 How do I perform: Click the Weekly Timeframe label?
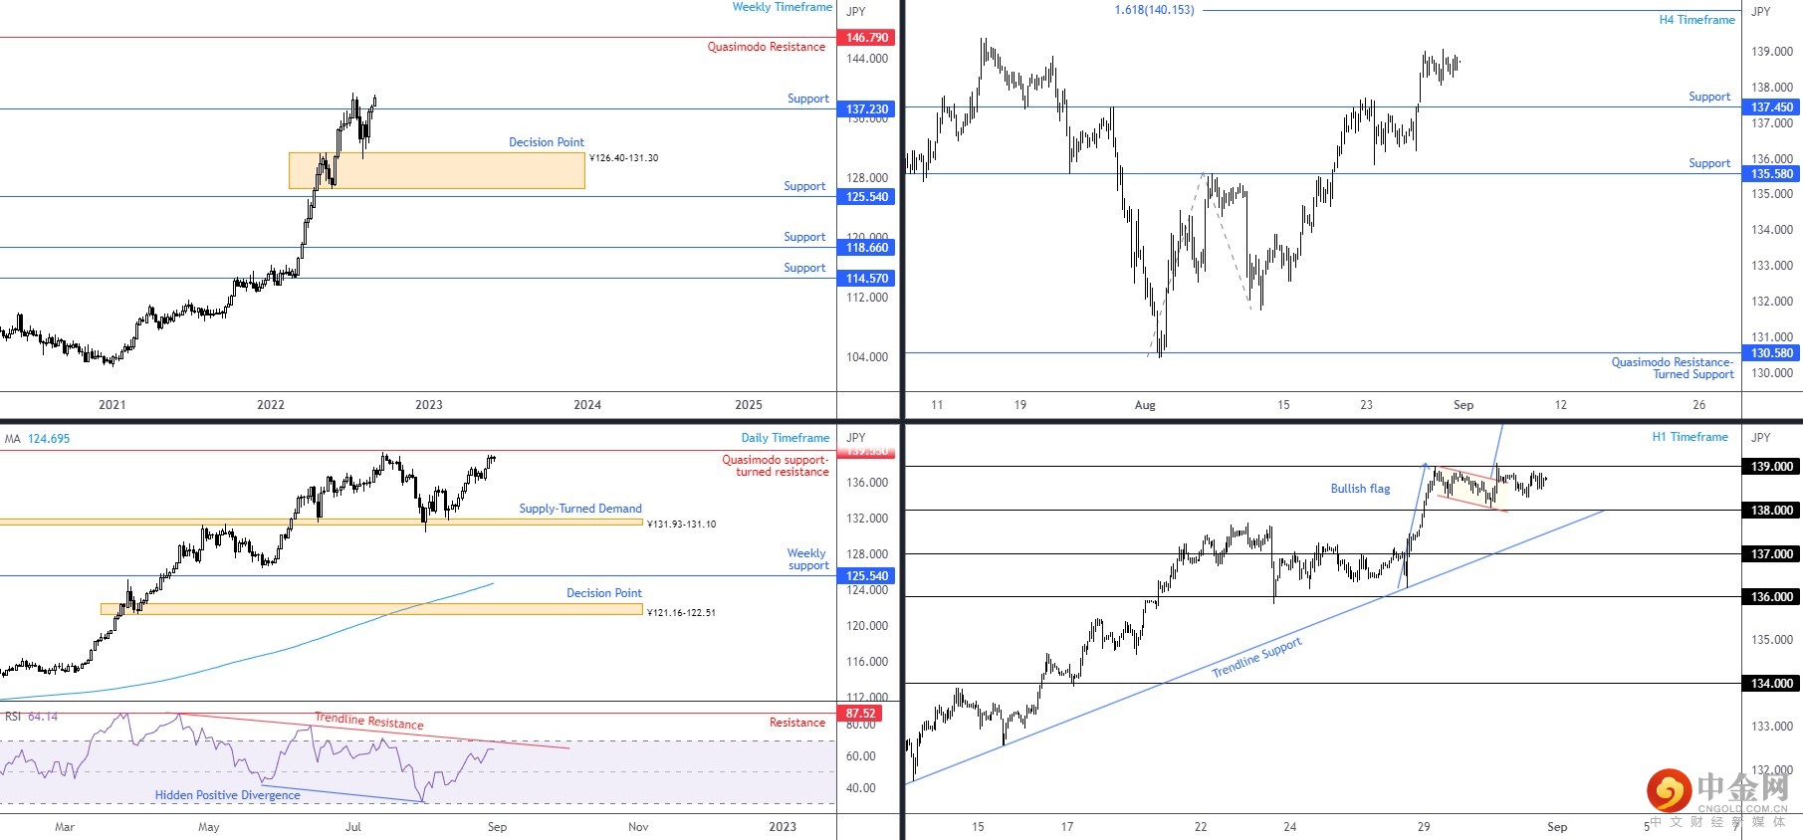click(782, 7)
